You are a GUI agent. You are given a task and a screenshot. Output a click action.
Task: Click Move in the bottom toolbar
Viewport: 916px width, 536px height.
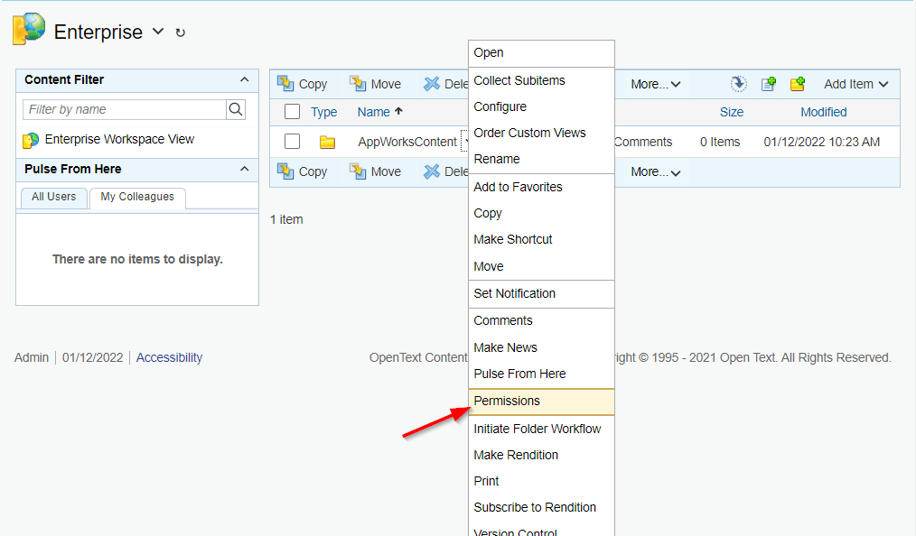(376, 171)
